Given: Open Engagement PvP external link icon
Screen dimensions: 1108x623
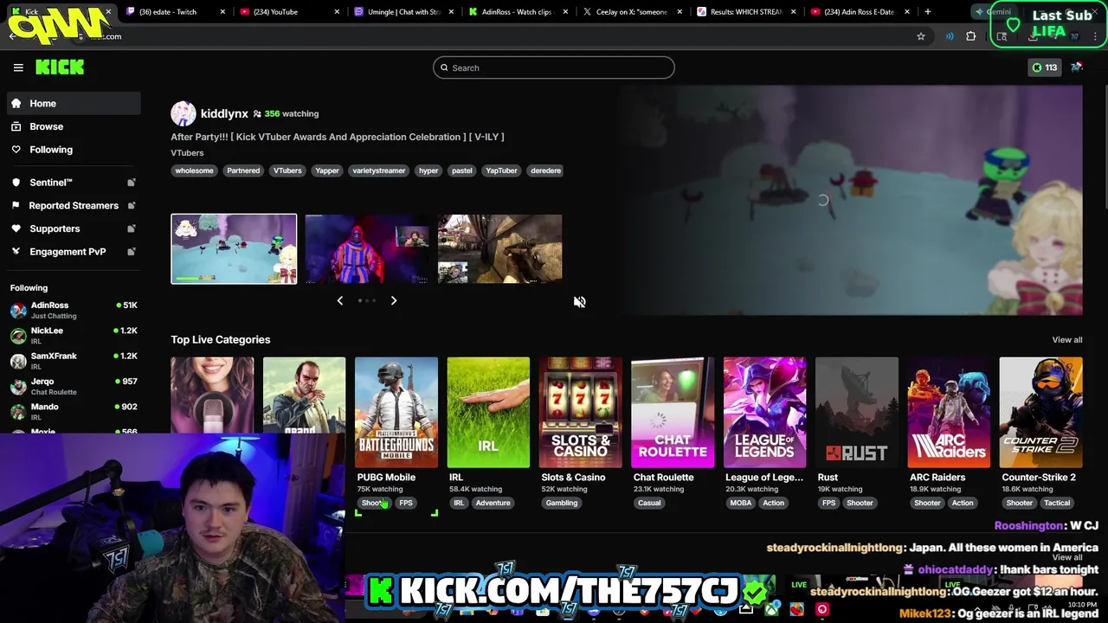Looking at the screenshot, I should click(x=131, y=252).
